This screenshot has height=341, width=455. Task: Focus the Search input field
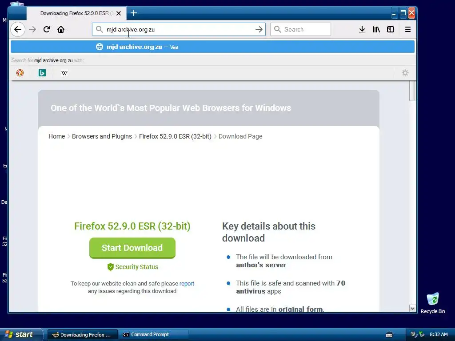pyautogui.click(x=301, y=29)
